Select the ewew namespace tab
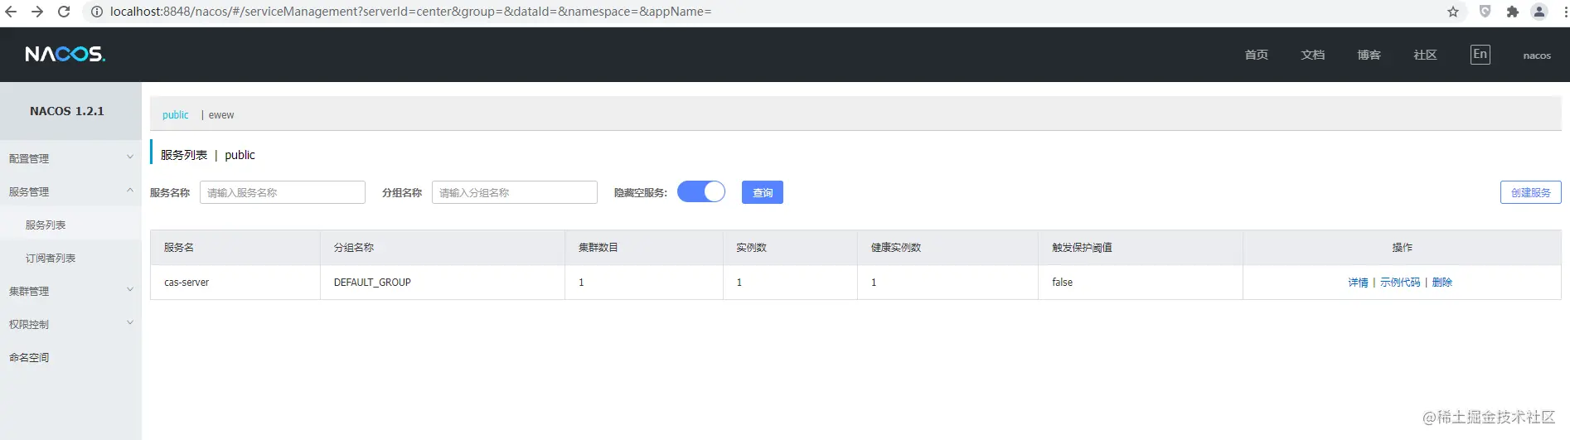 (221, 115)
